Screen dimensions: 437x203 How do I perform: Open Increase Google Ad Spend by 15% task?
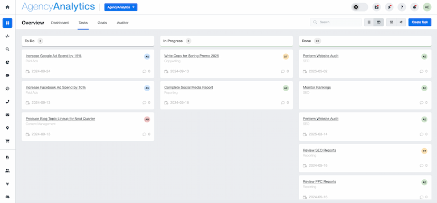coord(53,56)
